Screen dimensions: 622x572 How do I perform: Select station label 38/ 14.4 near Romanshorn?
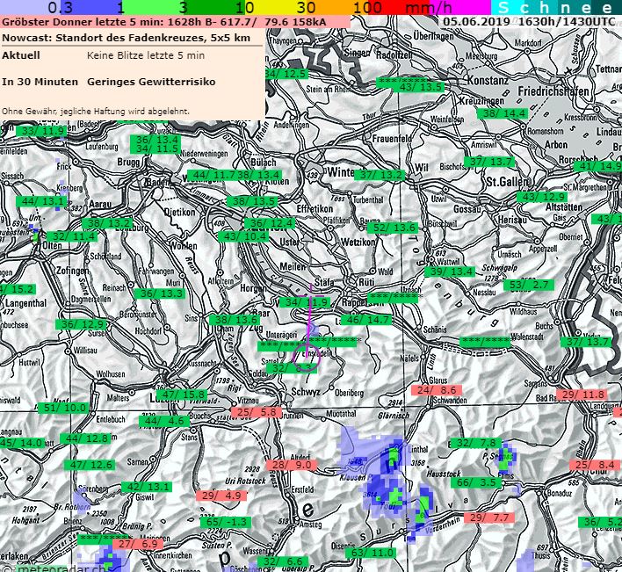coord(503,113)
